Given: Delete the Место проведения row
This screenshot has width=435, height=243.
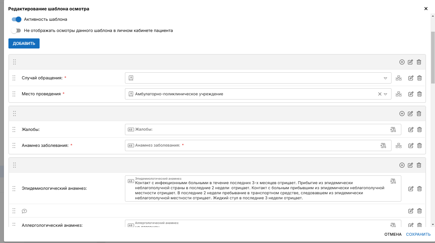Looking at the screenshot, I should click(419, 94).
